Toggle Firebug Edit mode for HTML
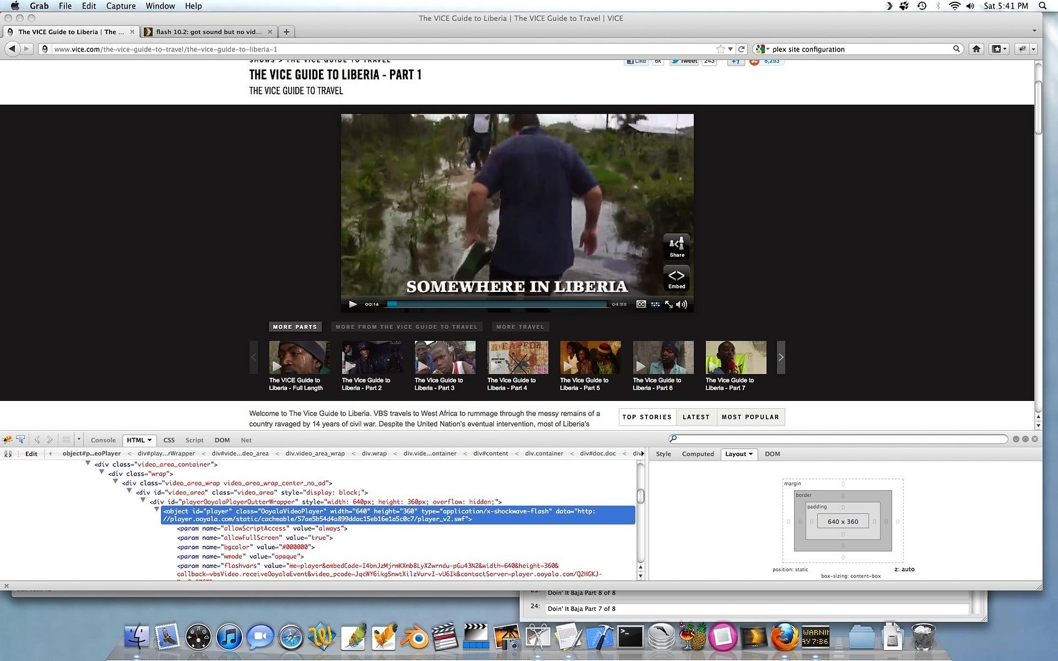 tap(31, 454)
